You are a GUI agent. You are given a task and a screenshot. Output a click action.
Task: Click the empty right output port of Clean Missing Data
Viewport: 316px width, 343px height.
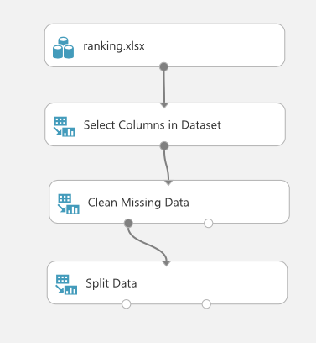click(208, 224)
